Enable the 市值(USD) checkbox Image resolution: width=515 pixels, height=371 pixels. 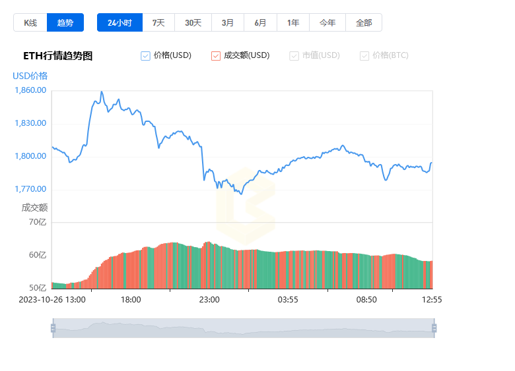[x=294, y=56]
